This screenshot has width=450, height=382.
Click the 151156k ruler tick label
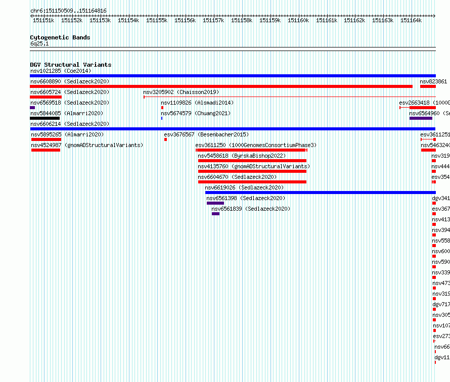(185, 21)
